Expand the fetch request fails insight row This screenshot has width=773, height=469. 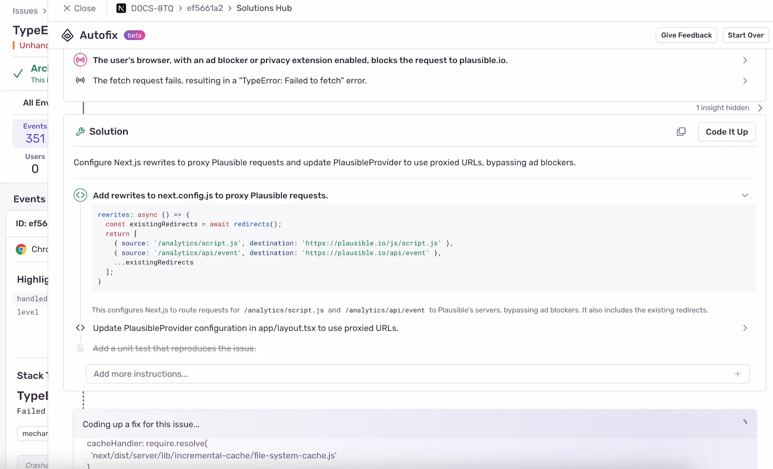[745, 81]
